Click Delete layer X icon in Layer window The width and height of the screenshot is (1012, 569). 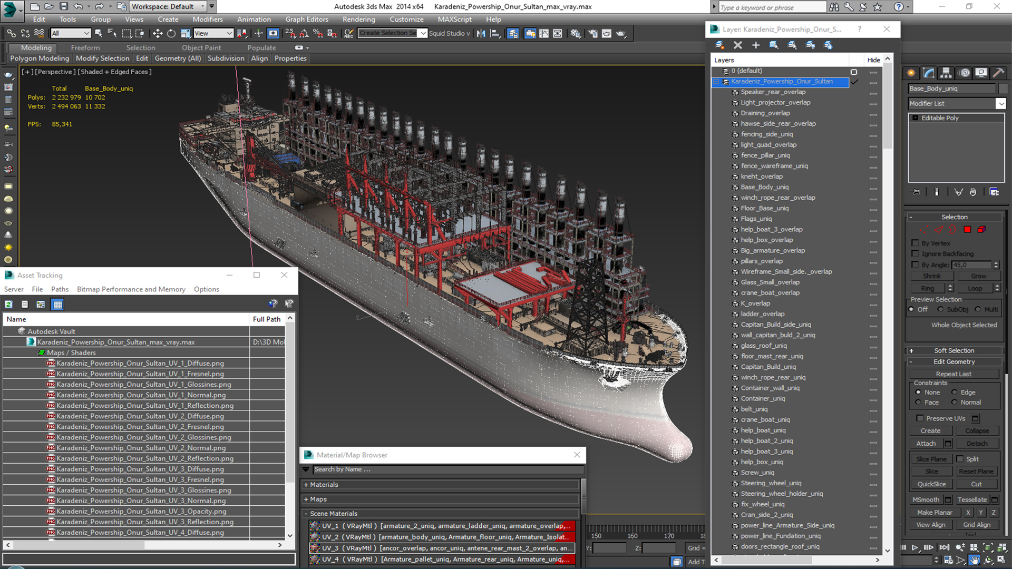[x=737, y=45]
